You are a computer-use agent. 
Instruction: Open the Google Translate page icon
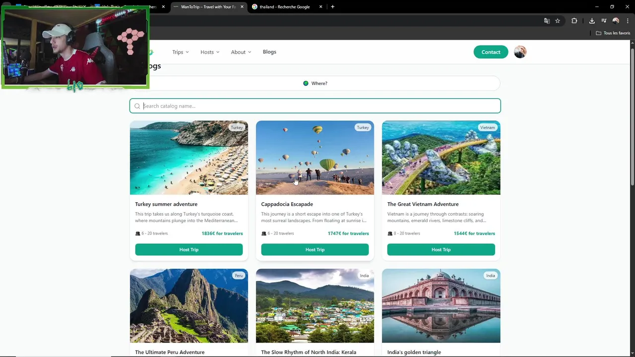(547, 21)
